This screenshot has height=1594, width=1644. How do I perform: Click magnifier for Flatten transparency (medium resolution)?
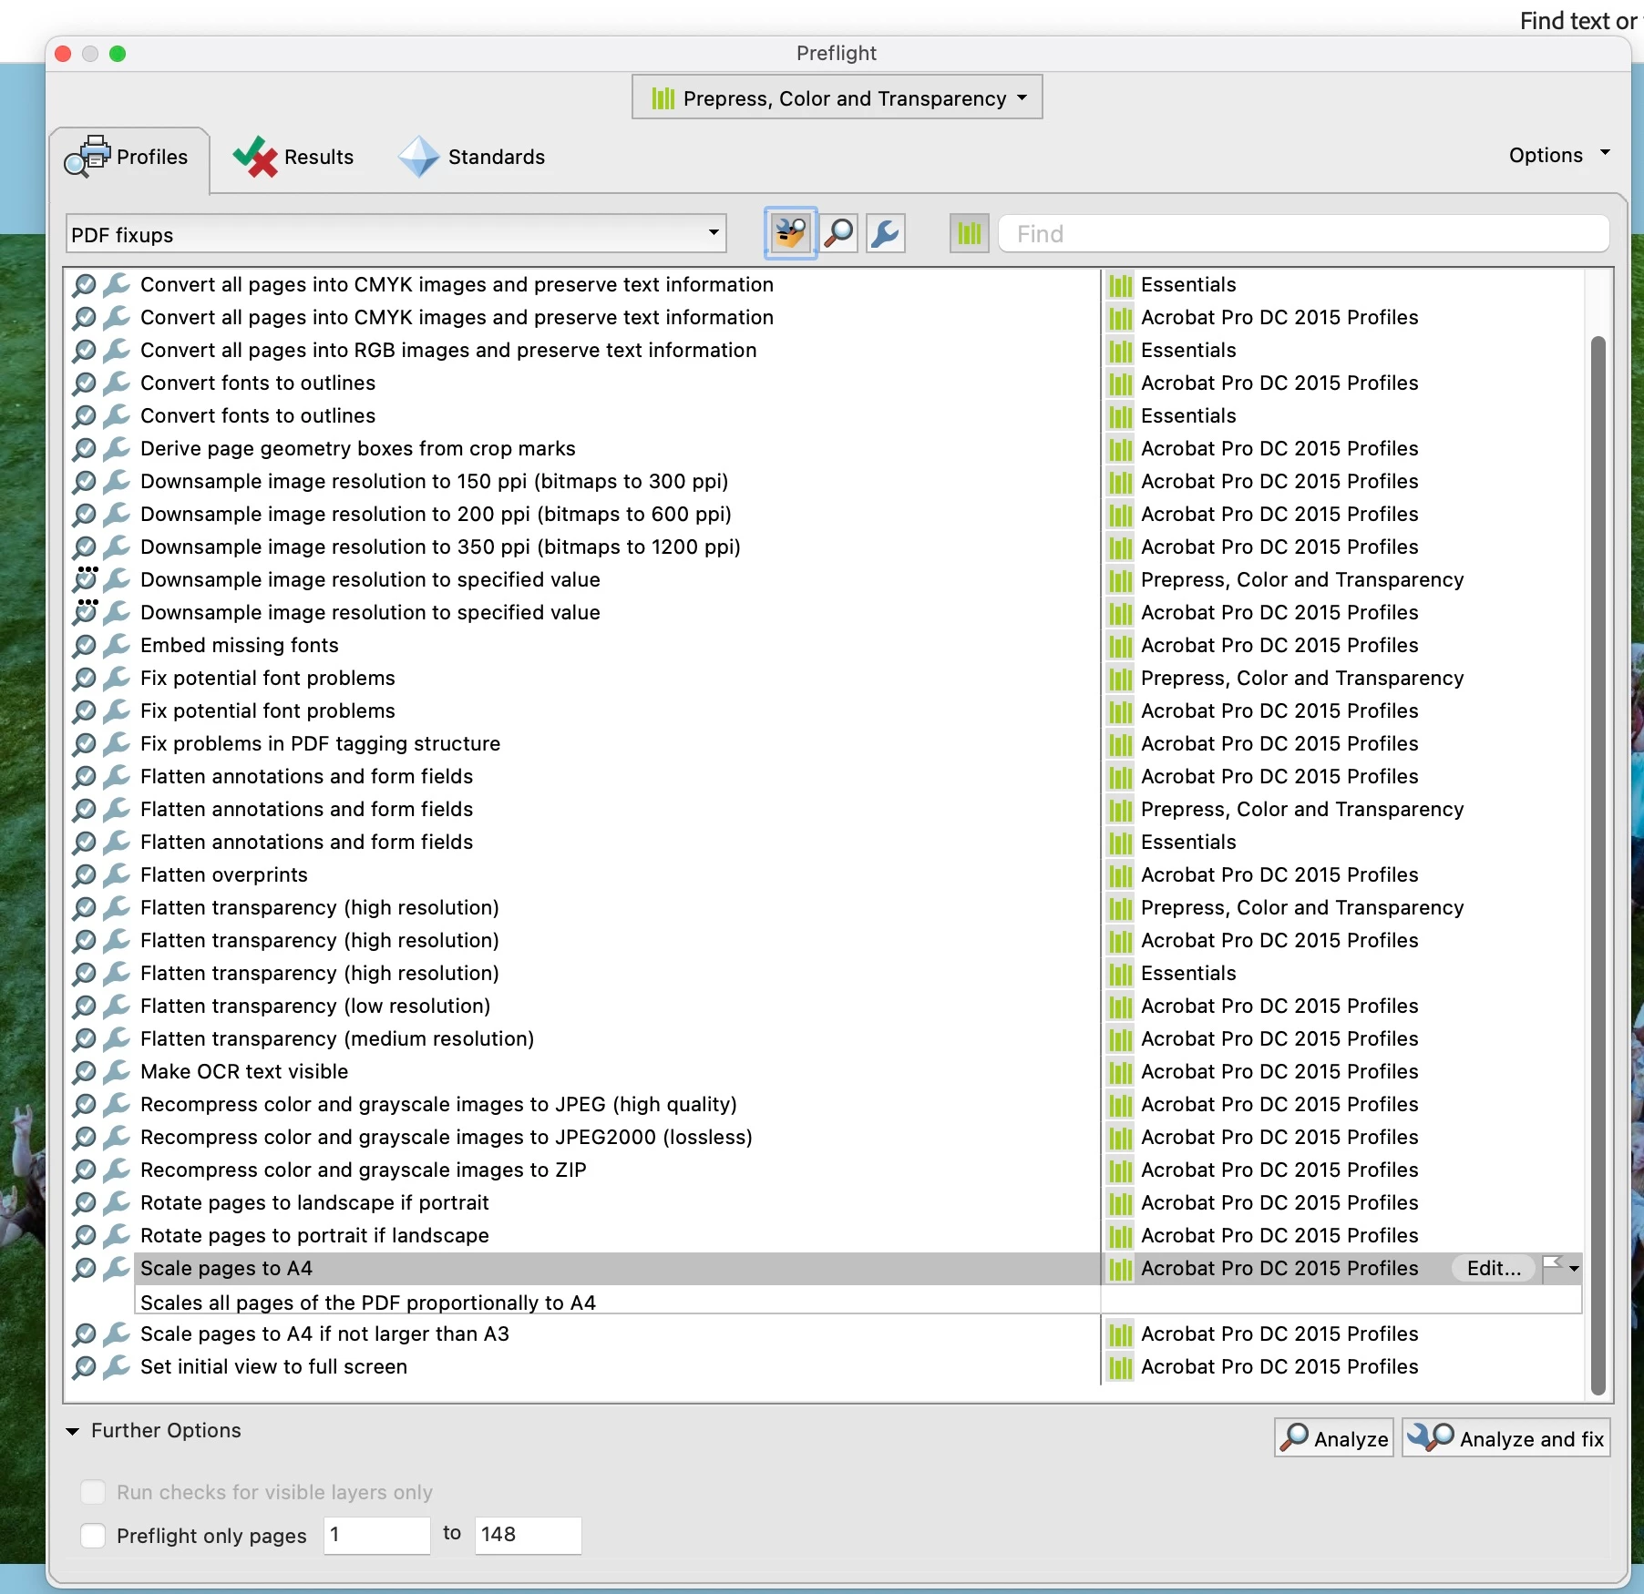84,1038
